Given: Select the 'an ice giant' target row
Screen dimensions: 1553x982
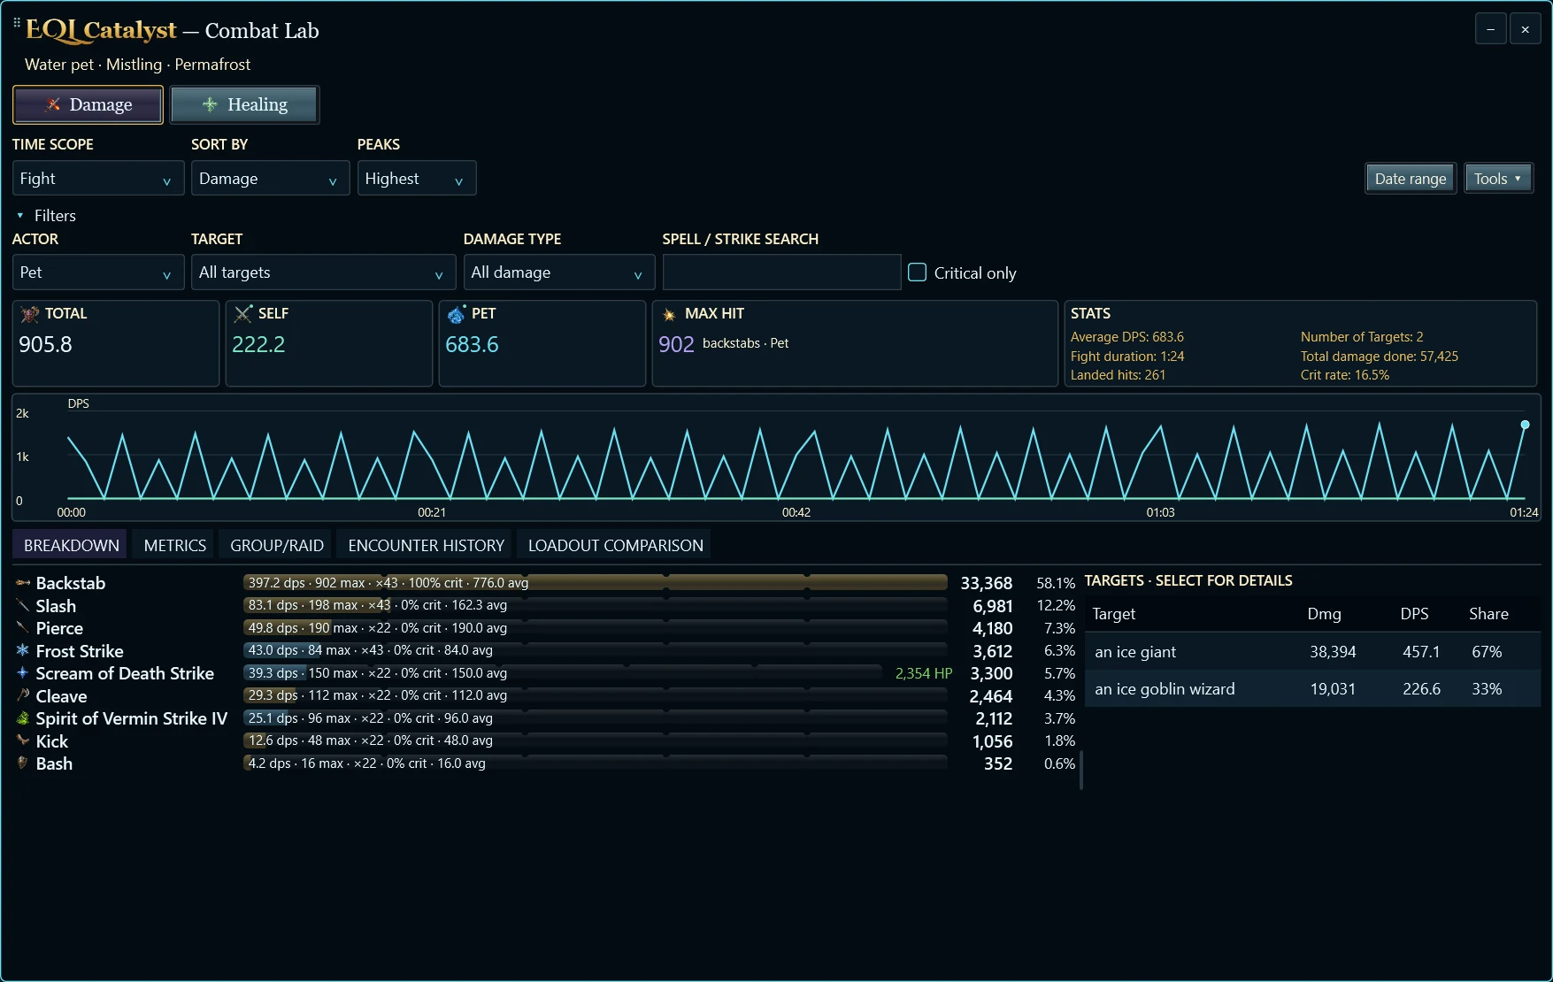Looking at the screenshot, I should coord(1312,652).
